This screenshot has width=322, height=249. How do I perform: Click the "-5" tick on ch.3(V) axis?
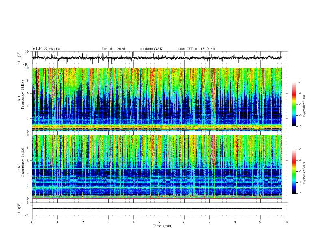tap(28, 215)
